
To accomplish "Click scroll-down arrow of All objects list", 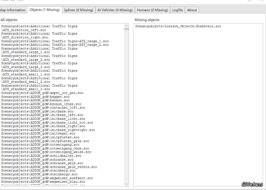I will coord(126,184).
